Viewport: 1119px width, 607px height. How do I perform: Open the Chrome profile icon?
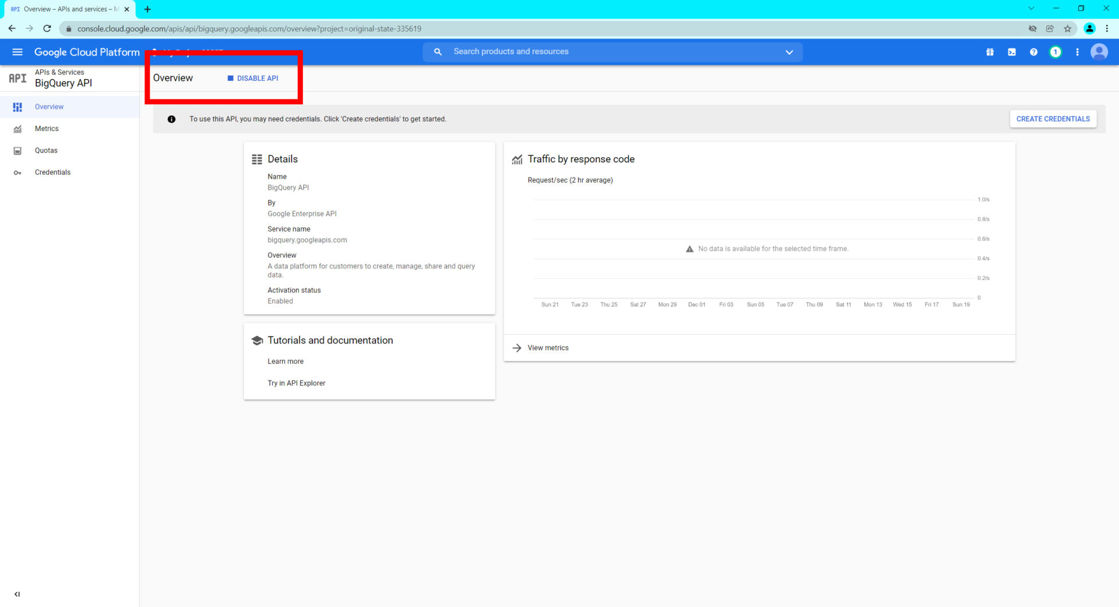[1089, 29]
